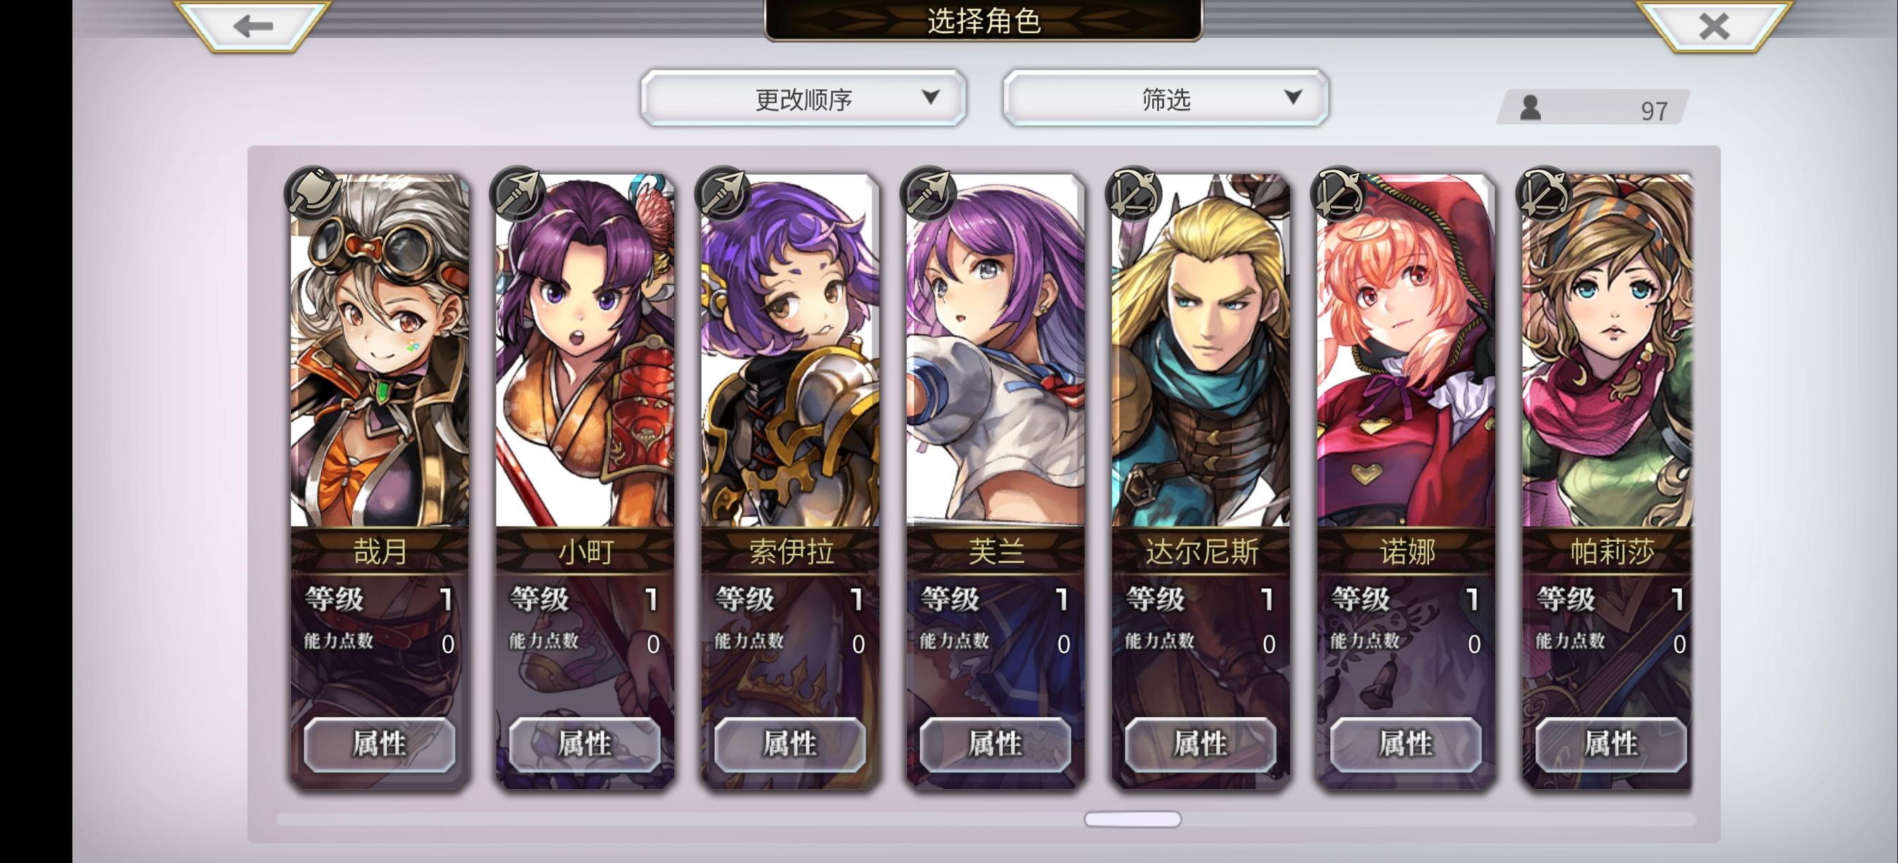The height and width of the screenshot is (863, 1898).
Task: Select character 诺娜 portrait
Action: pos(1406,351)
